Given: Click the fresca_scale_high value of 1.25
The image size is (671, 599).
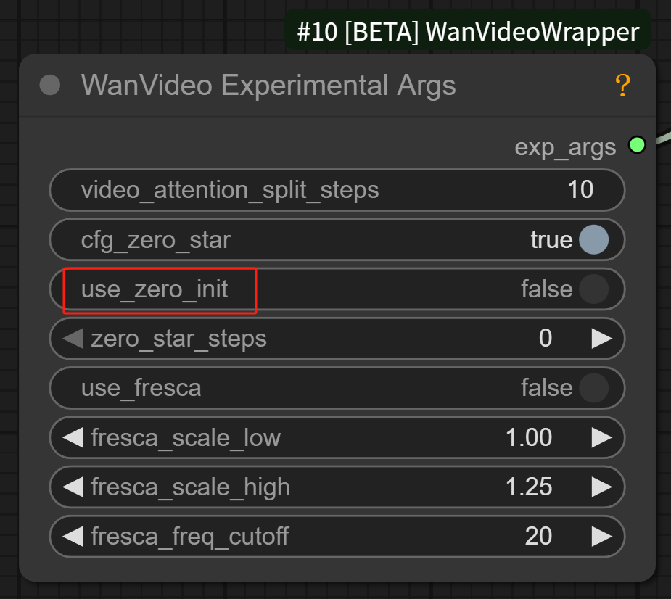Looking at the screenshot, I should click(x=532, y=487).
